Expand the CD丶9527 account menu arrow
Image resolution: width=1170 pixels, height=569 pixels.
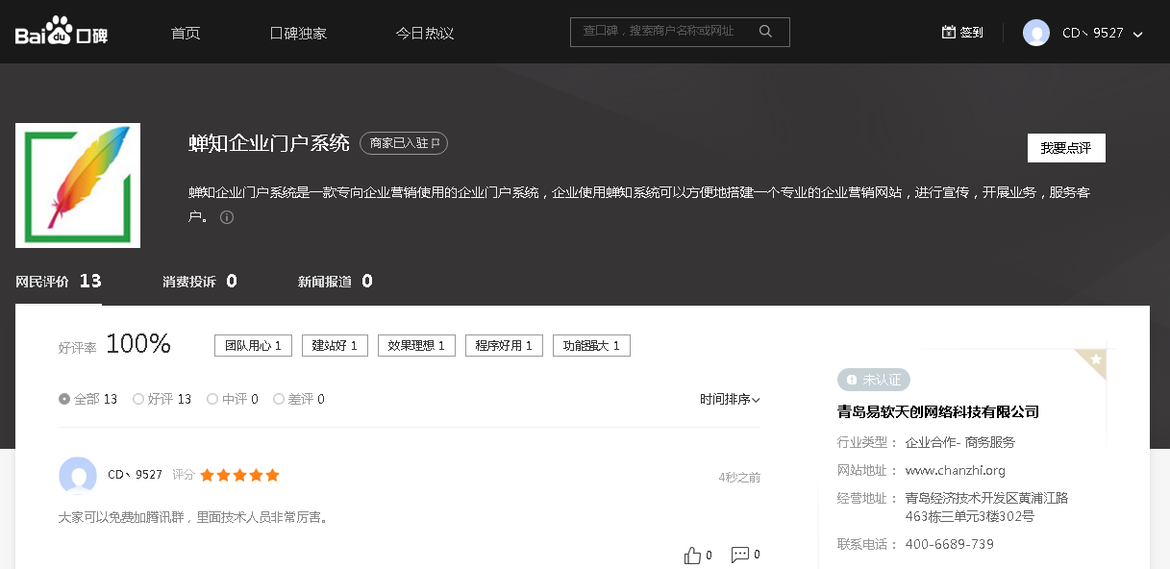(x=1138, y=34)
